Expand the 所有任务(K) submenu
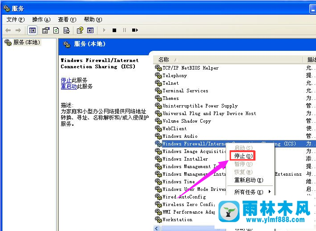Screen dimensions: 316x231 250,192
